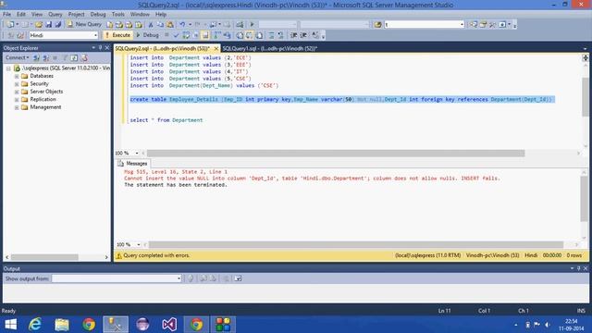Click the Connect Object Explorer icon
This screenshot has height=333, width=592.
pos(37,57)
